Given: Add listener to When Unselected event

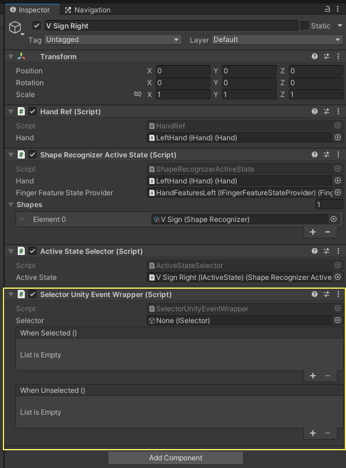Looking at the screenshot, I should (x=313, y=433).
